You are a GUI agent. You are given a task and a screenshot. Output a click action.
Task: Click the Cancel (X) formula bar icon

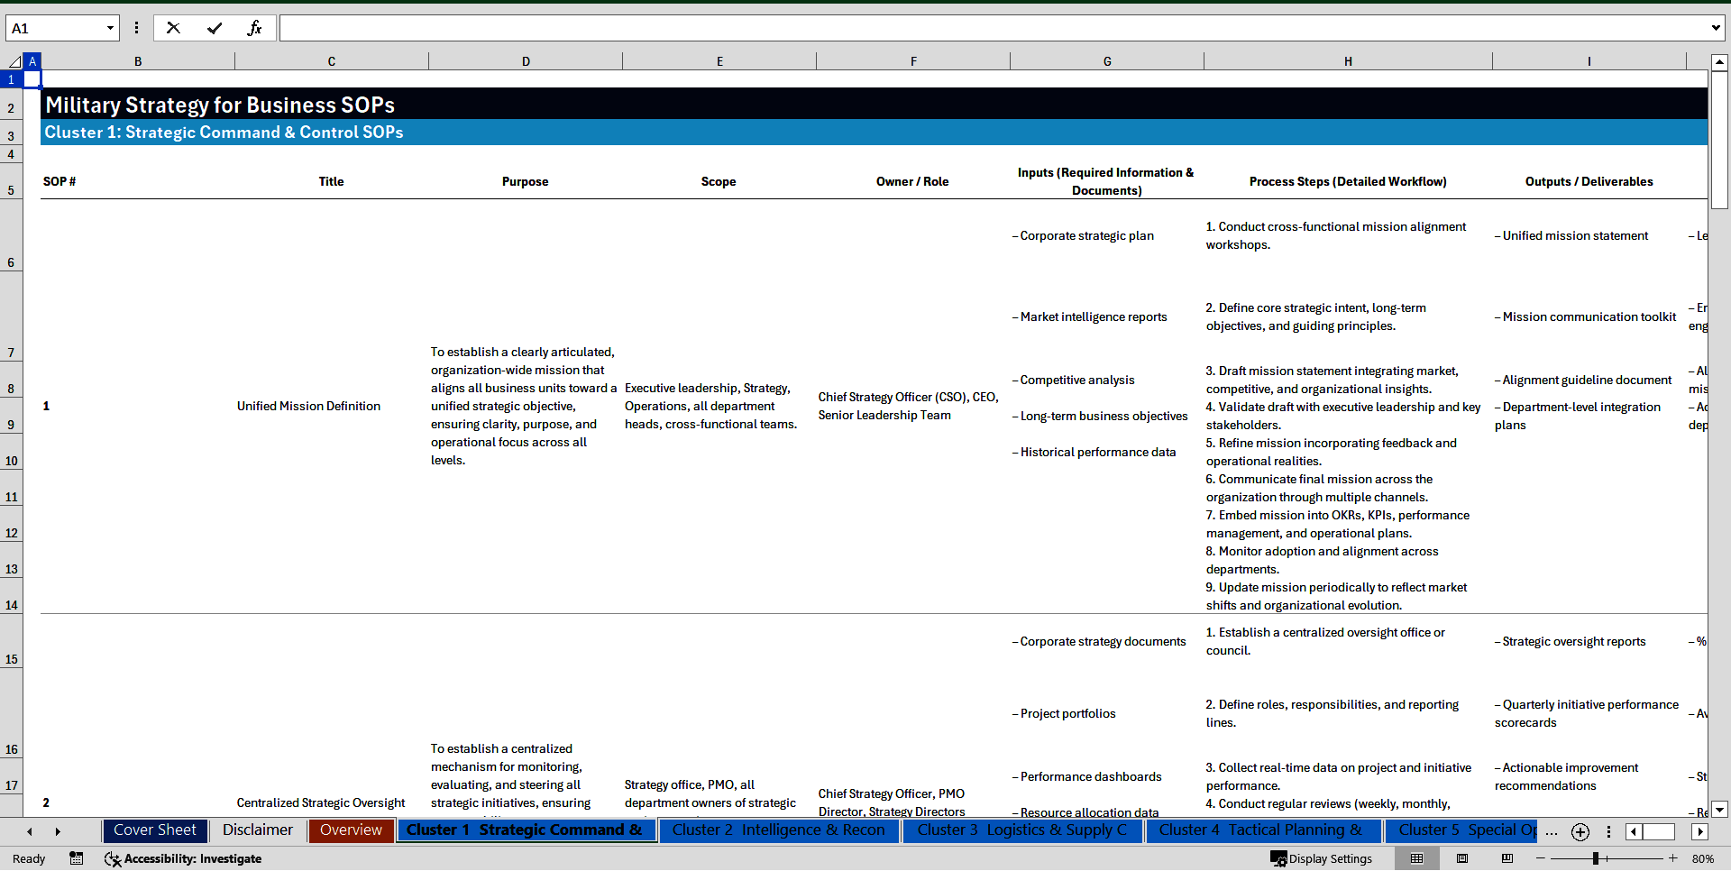173,27
